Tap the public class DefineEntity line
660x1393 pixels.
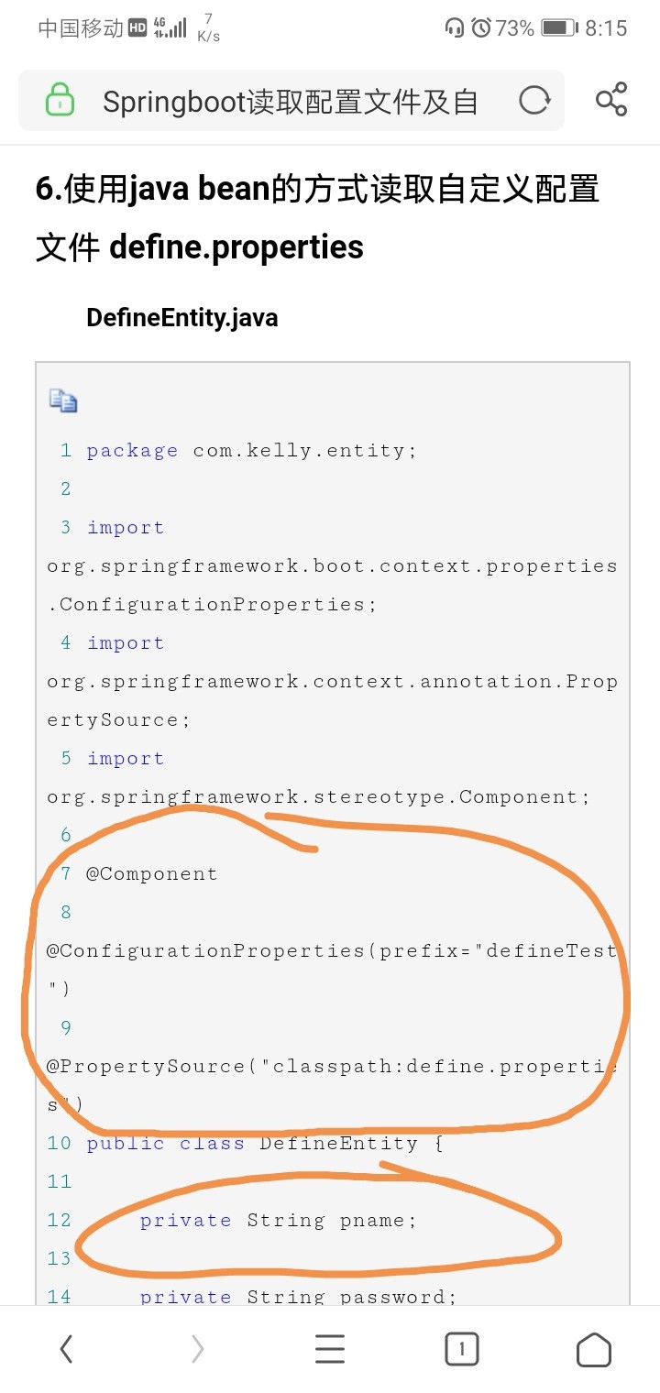[266, 1143]
